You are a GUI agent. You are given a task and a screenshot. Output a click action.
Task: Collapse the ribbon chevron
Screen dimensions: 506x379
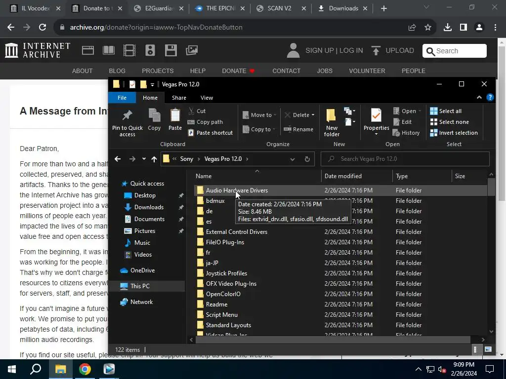click(x=479, y=97)
